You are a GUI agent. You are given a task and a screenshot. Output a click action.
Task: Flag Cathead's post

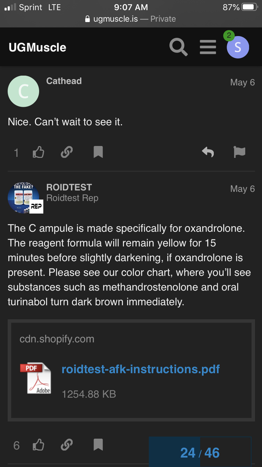239,152
